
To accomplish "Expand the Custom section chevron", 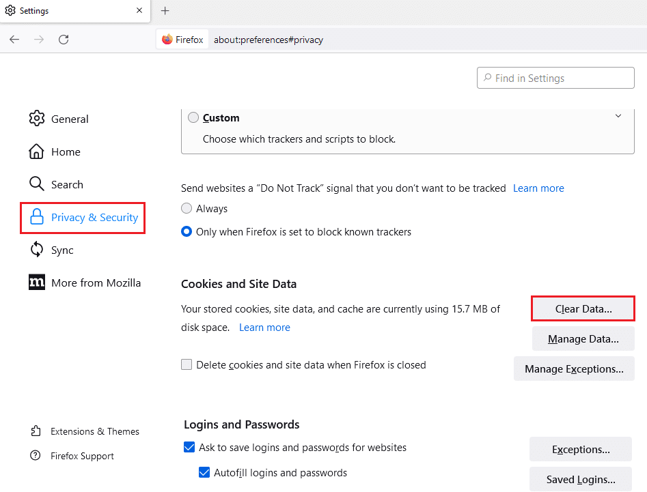I will tap(618, 116).
